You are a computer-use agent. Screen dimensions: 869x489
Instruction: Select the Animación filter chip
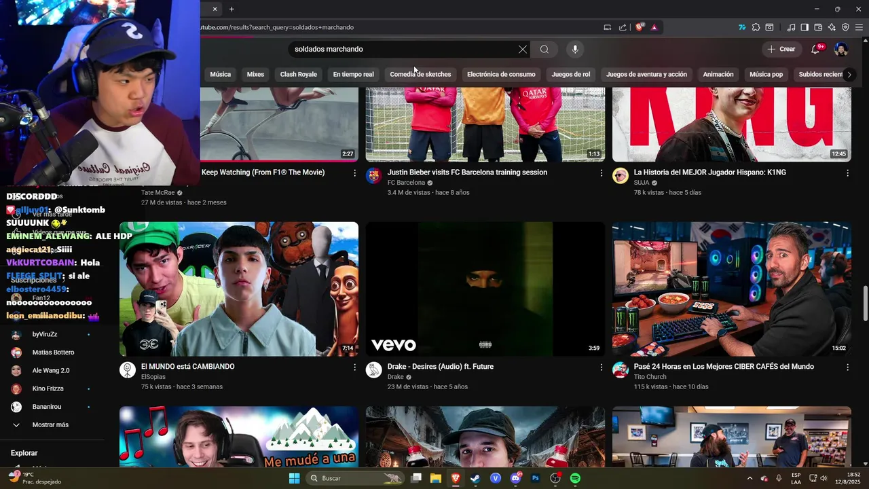pyautogui.click(x=718, y=74)
